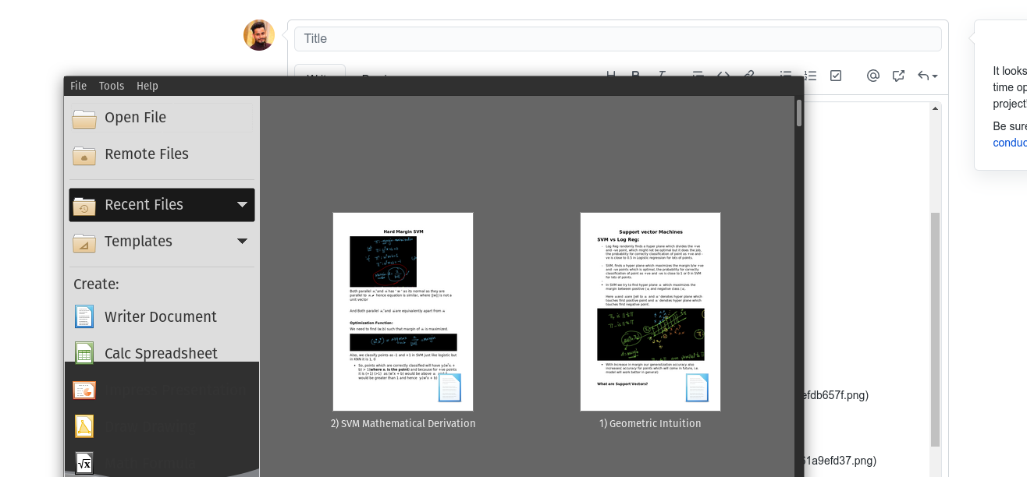Open the saved replies dropdown in GitHub editor
Screen dimensions: 1027x477
[927, 76]
